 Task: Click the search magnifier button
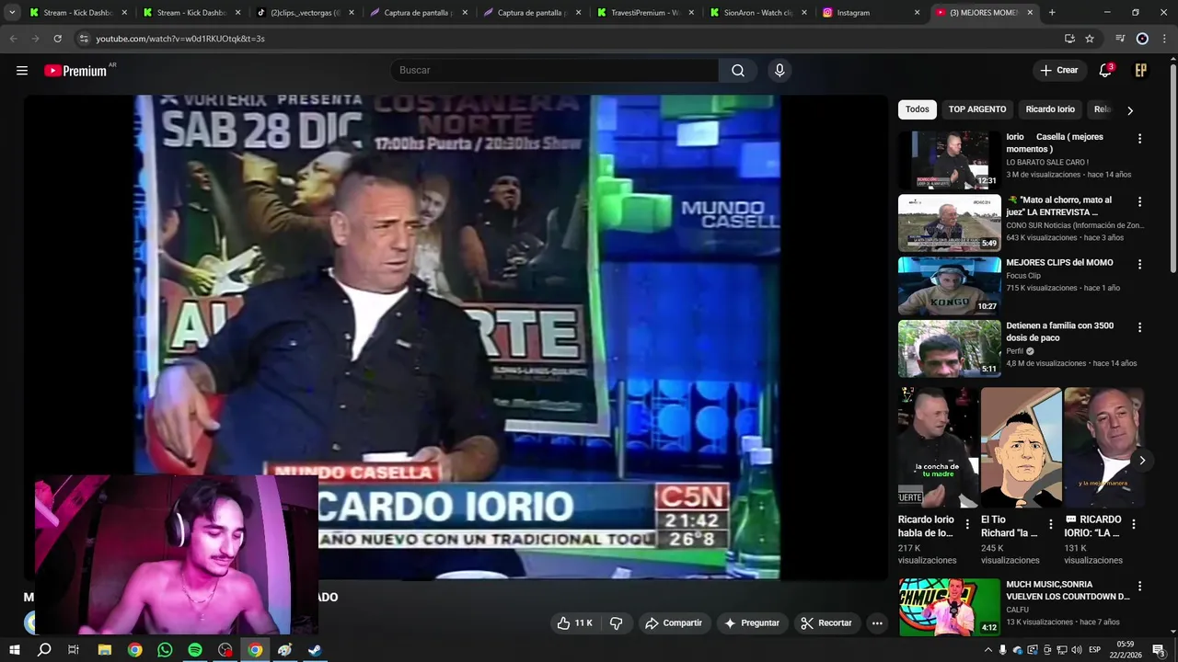coord(738,71)
